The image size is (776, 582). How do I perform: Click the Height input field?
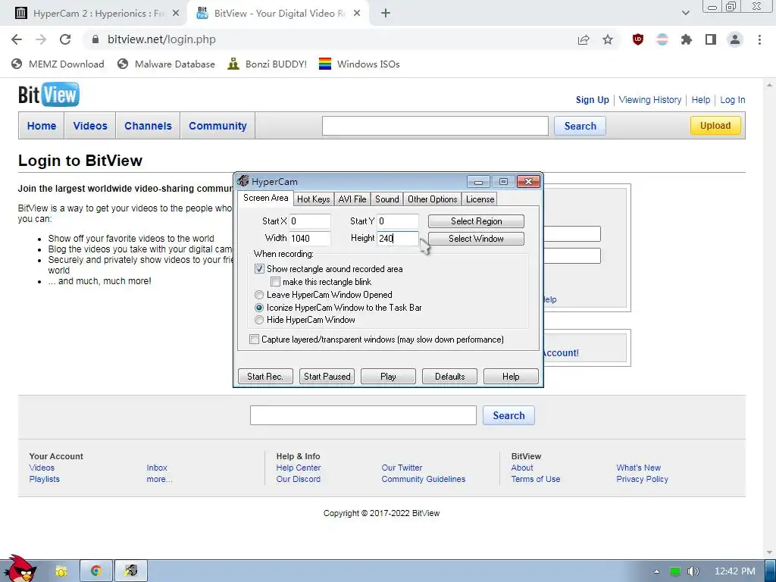[398, 239]
